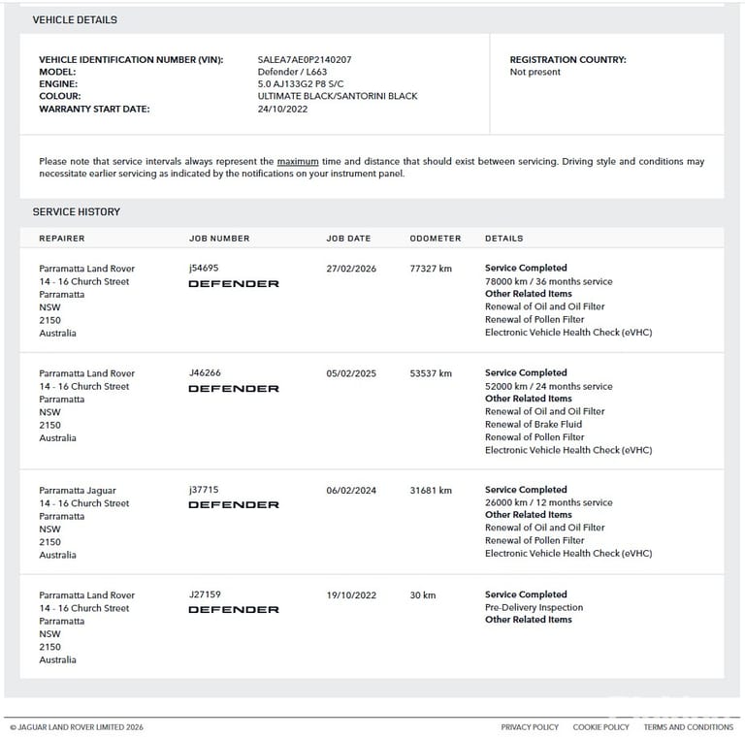This screenshot has height=738, width=745.
Task: Click the REPAIRER column header
Action: click(x=62, y=239)
